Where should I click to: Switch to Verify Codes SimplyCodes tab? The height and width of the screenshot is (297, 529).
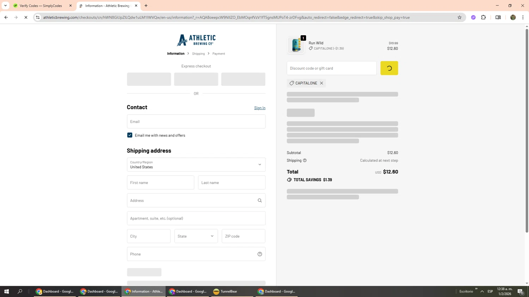41,6
